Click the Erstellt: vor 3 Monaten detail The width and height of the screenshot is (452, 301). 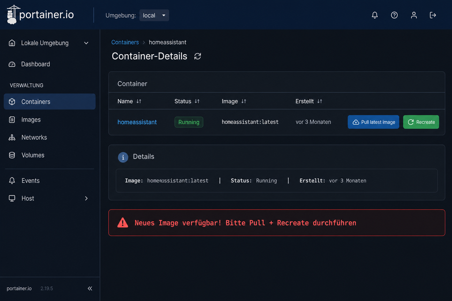coord(333,180)
